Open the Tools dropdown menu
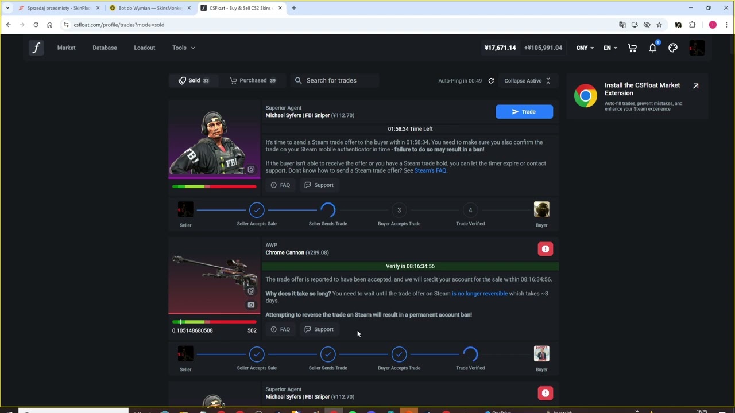Screen dimensions: 735x413 coord(184,48)
